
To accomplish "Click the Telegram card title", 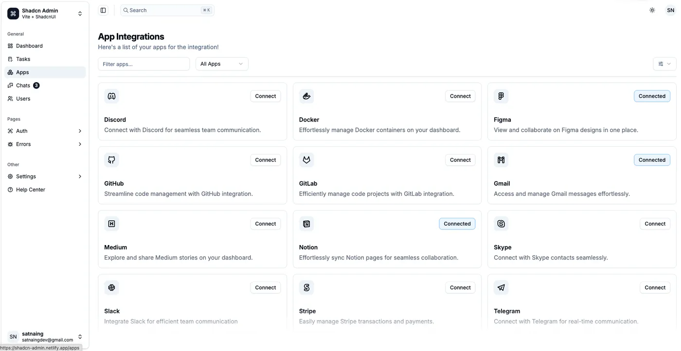I will tap(507, 311).
